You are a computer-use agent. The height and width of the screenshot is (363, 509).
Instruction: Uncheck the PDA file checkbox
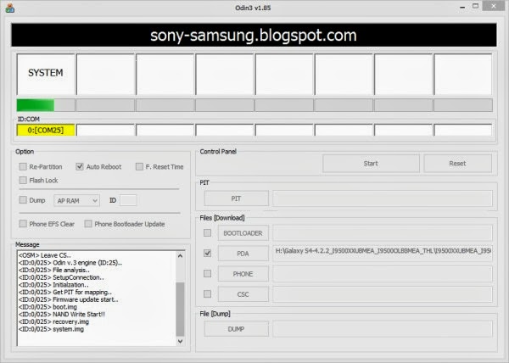[207, 253]
